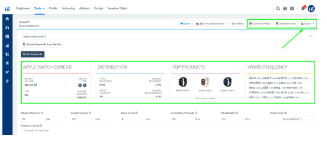This screenshot has width=327, height=146.
Task: Click the search magnifier in top bar
Action: [278, 8]
